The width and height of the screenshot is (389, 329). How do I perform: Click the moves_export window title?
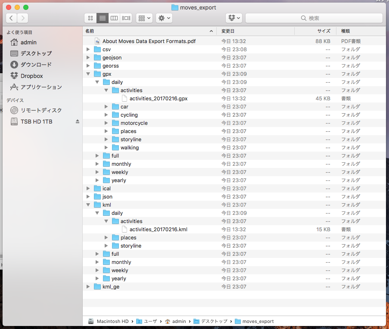(x=194, y=7)
